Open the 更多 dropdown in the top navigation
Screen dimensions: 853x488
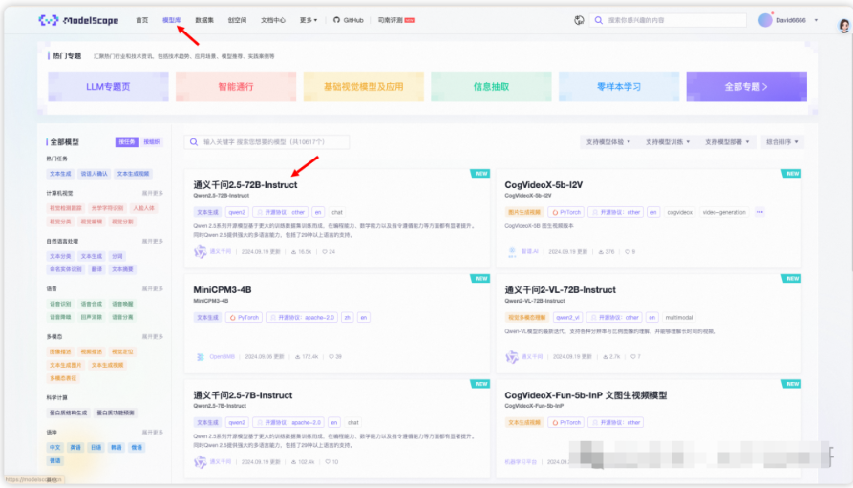pos(309,20)
